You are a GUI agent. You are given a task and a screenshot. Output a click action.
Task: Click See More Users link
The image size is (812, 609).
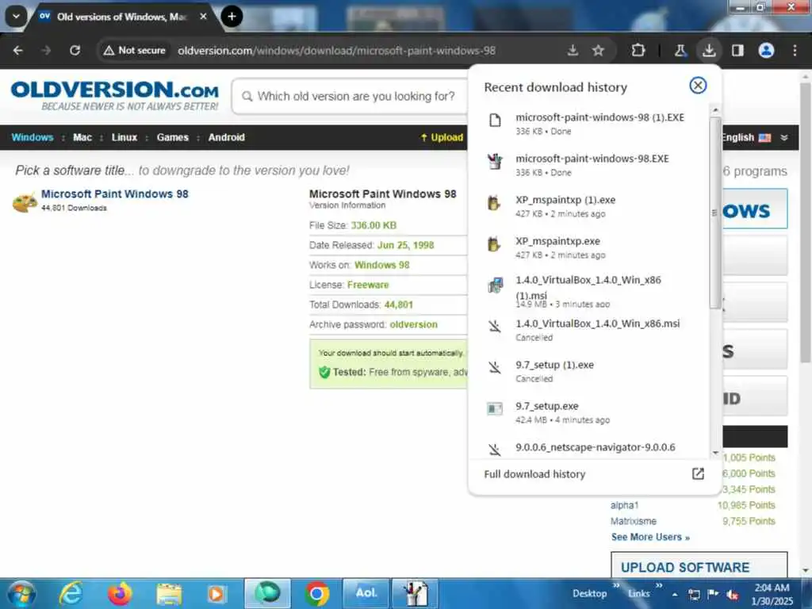(x=650, y=537)
